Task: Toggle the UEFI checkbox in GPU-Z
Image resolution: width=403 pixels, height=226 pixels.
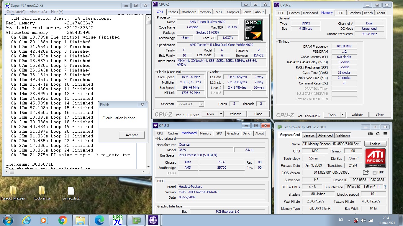Action: pos(374,173)
